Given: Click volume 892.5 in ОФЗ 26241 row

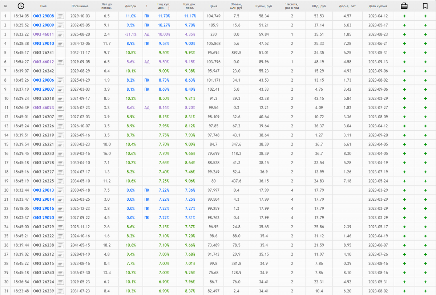Looking at the screenshot, I should [x=236, y=53].
